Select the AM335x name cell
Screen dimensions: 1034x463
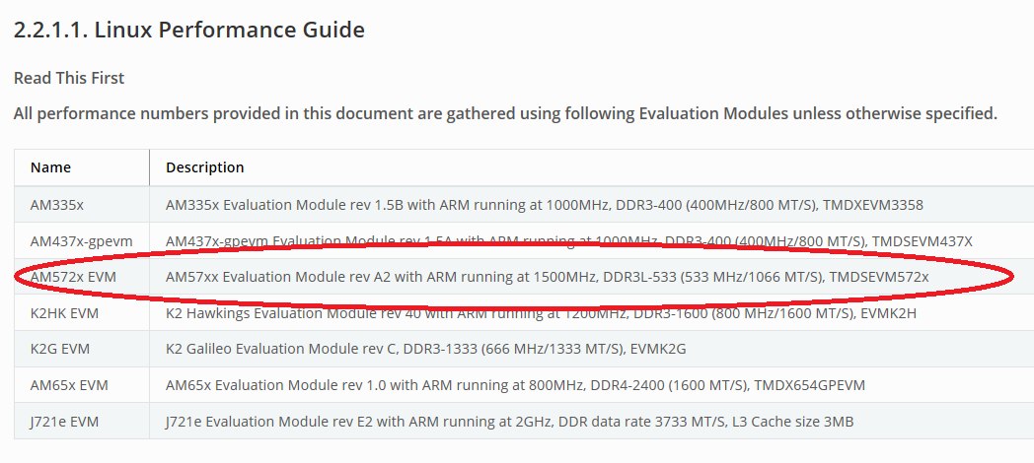[82, 204]
